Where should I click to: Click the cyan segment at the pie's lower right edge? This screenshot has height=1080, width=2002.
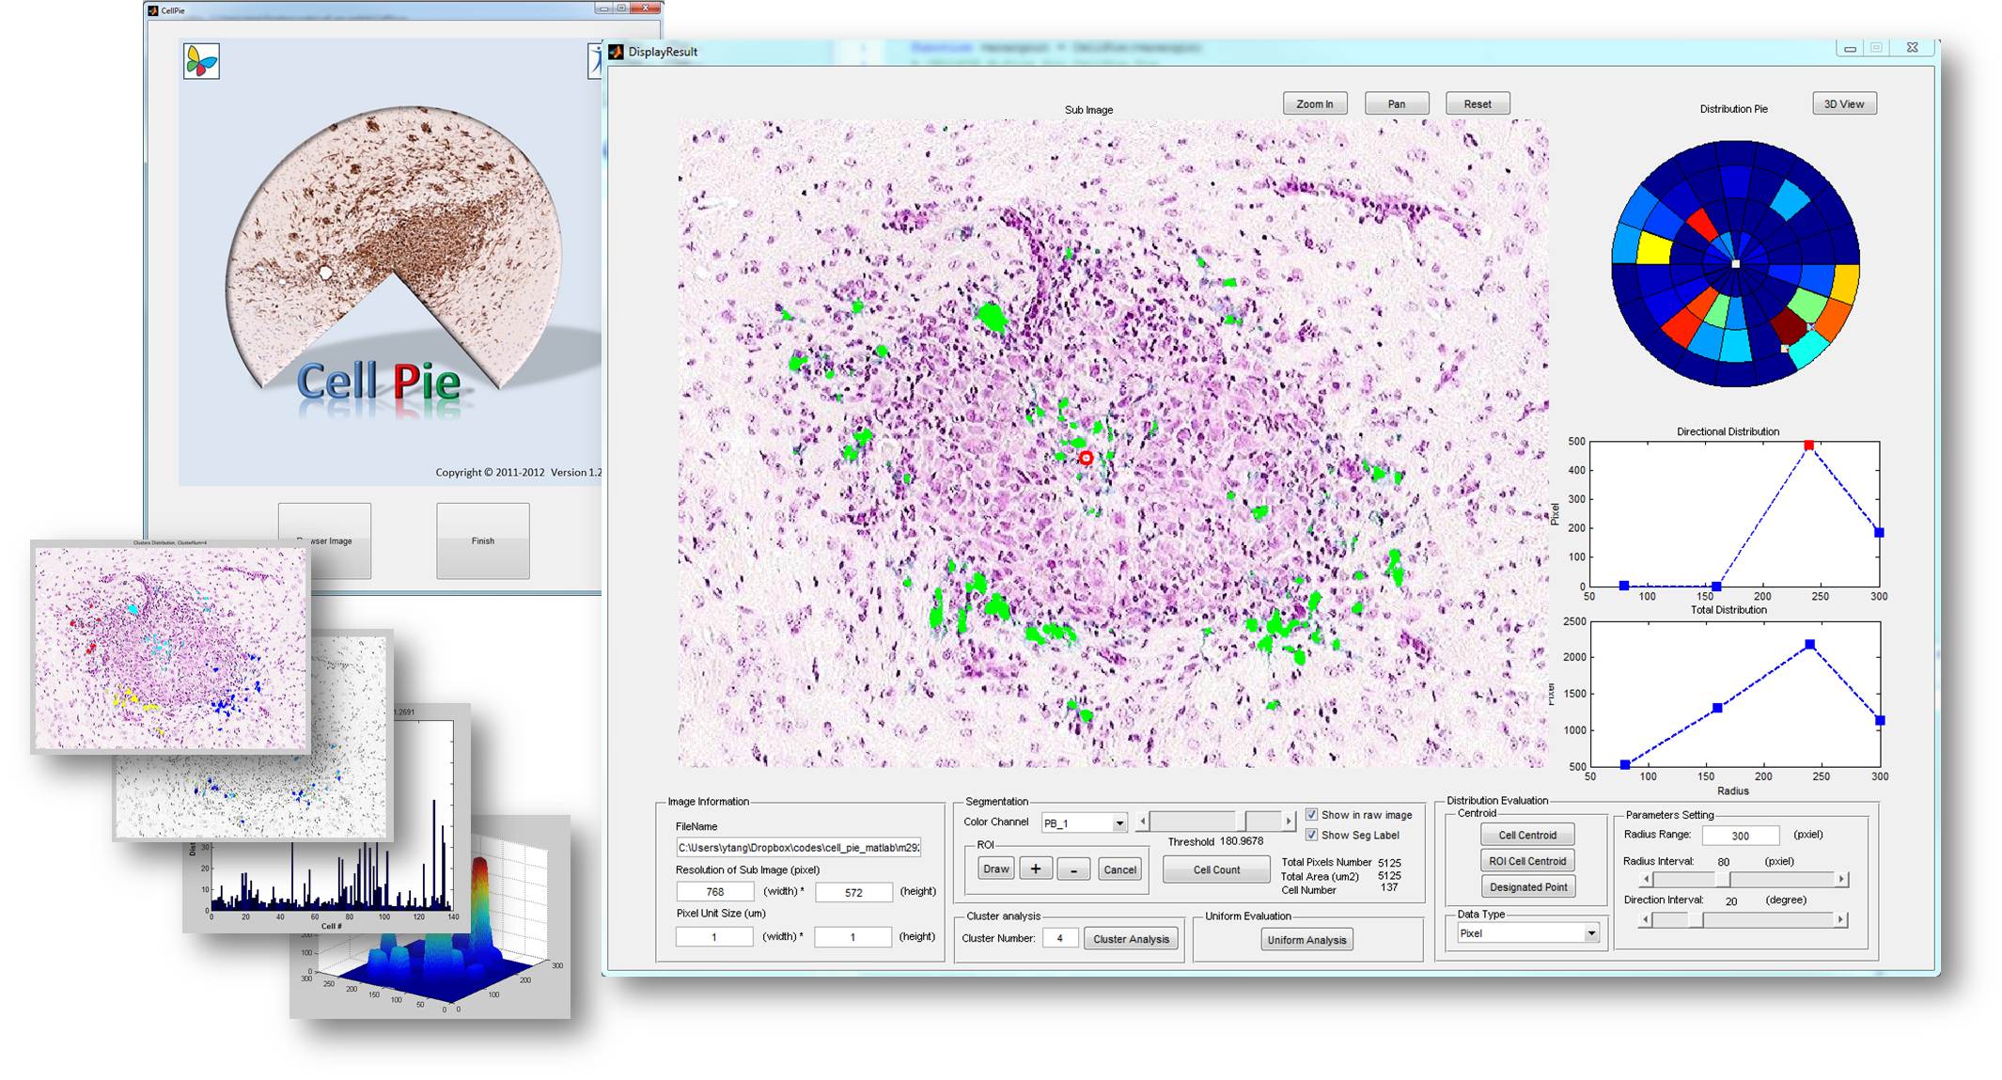[1808, 349]
